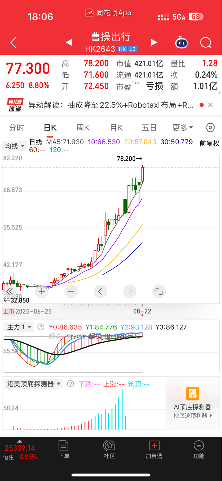Open the 港美顶底探测器 indicator dropdown
Image resolution: width=222 pixels, height=481 pixels.
(34, 384)
